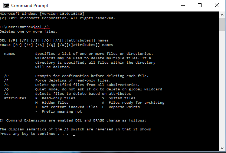Viewport: 226px width, 153px height.
Task: Click the Command Prompt system menu icon
Action: coord(5,6)
